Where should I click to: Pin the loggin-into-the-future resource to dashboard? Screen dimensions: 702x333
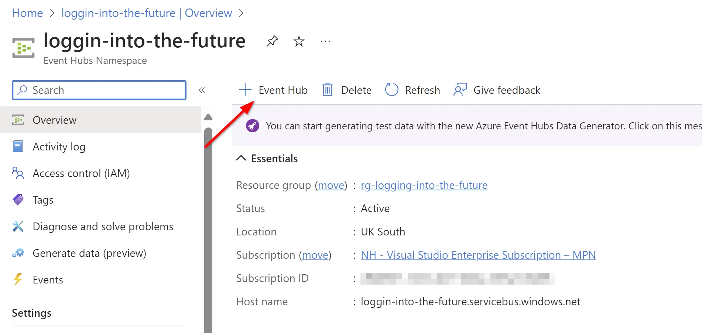coord(272,41)
